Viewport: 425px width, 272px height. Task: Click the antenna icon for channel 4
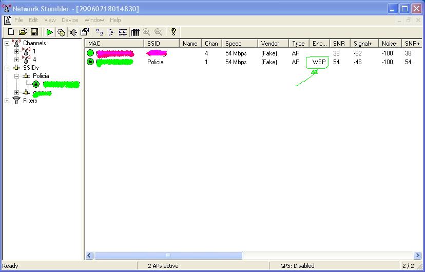[26, 59]
